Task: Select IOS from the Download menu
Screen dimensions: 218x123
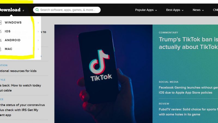Action: pos(8,31)
